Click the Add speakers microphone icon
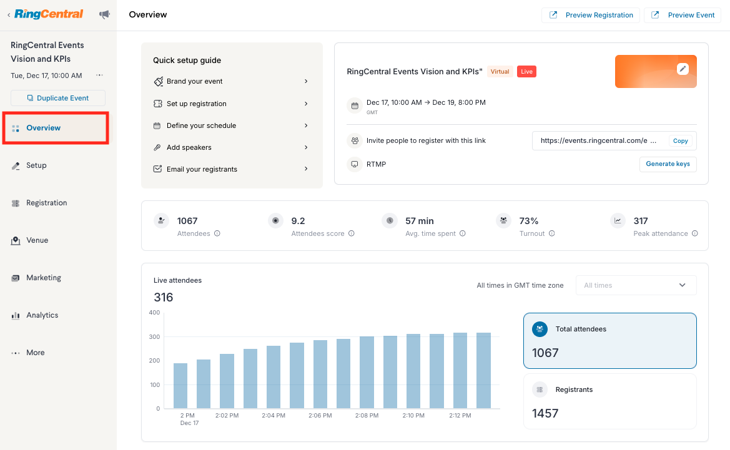730x450 pixels. pos(157,147)
